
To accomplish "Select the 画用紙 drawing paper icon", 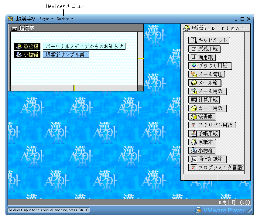I will [193, 58].
